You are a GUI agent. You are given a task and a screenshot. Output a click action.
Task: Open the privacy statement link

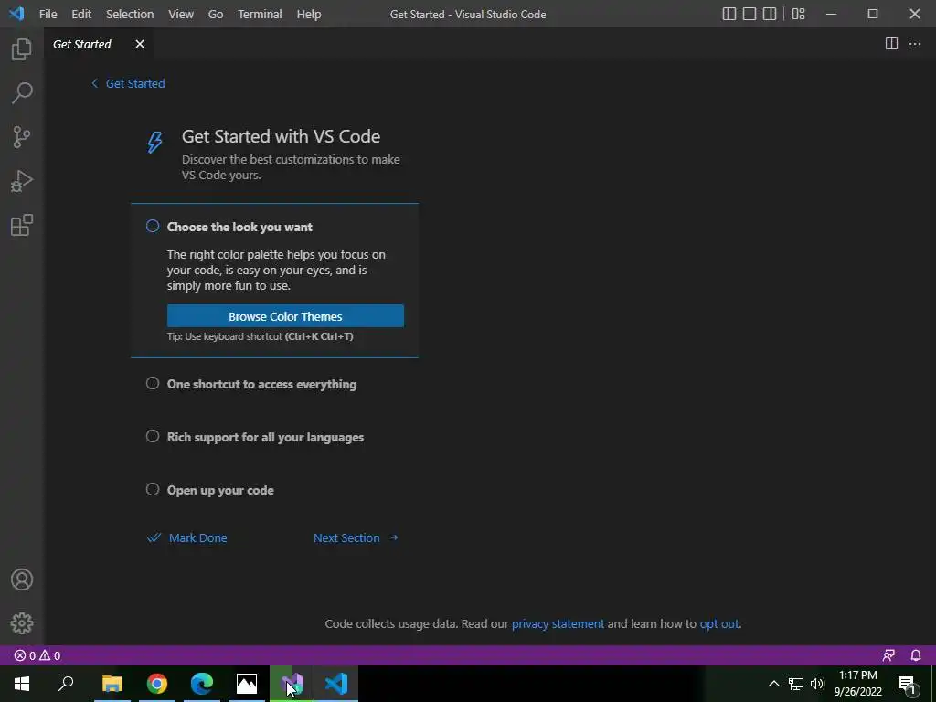point(558,623)
